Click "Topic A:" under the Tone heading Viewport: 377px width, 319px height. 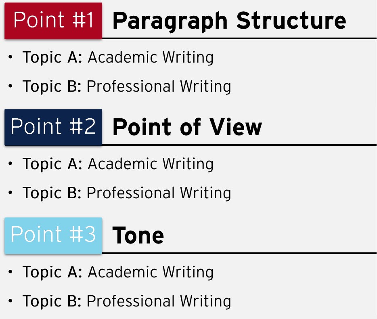point(52,272)
